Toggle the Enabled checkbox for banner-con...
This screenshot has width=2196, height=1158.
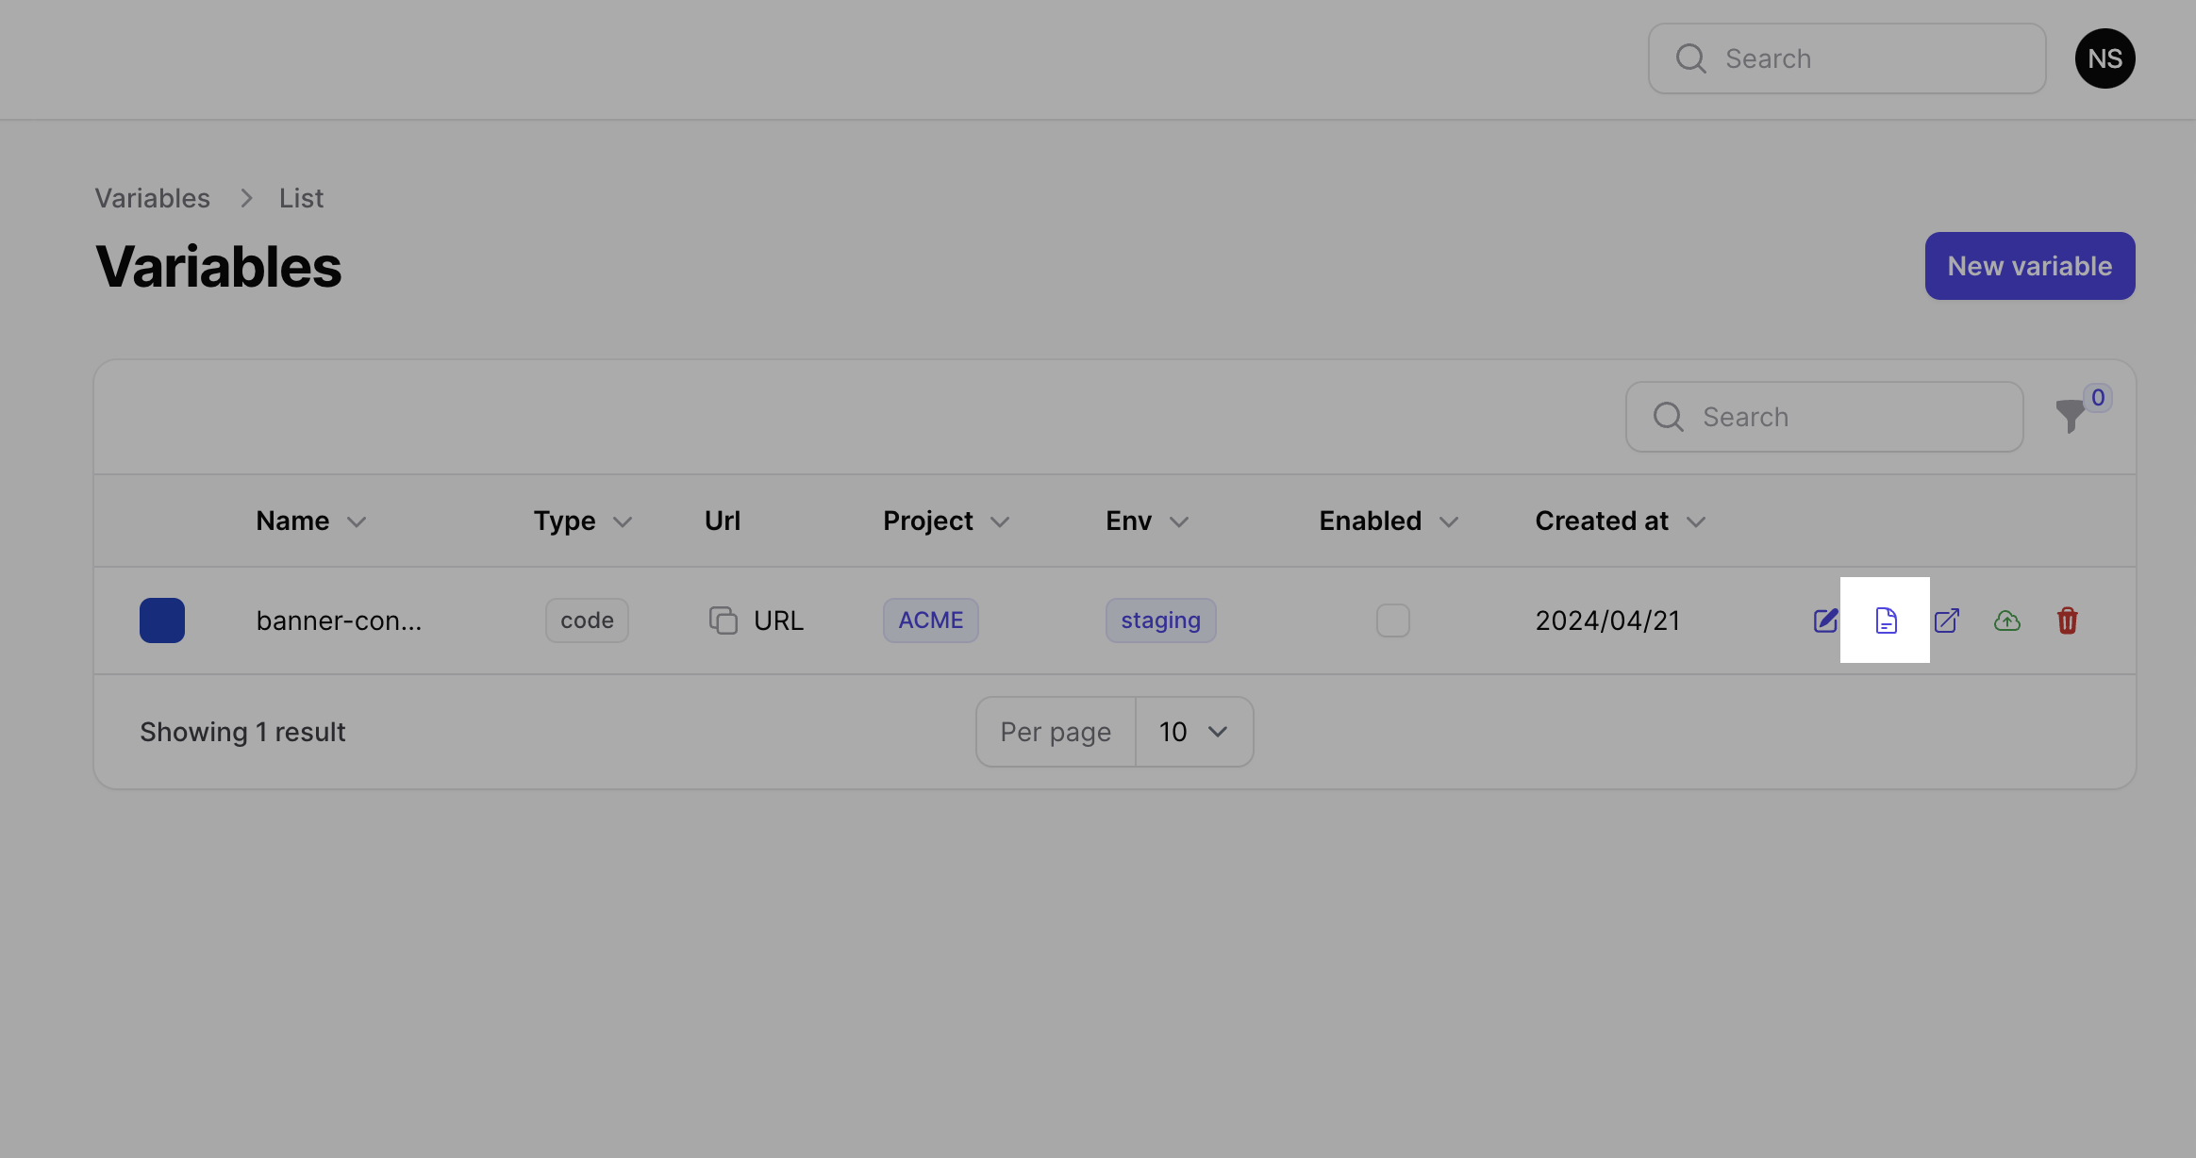[1393, 619]
